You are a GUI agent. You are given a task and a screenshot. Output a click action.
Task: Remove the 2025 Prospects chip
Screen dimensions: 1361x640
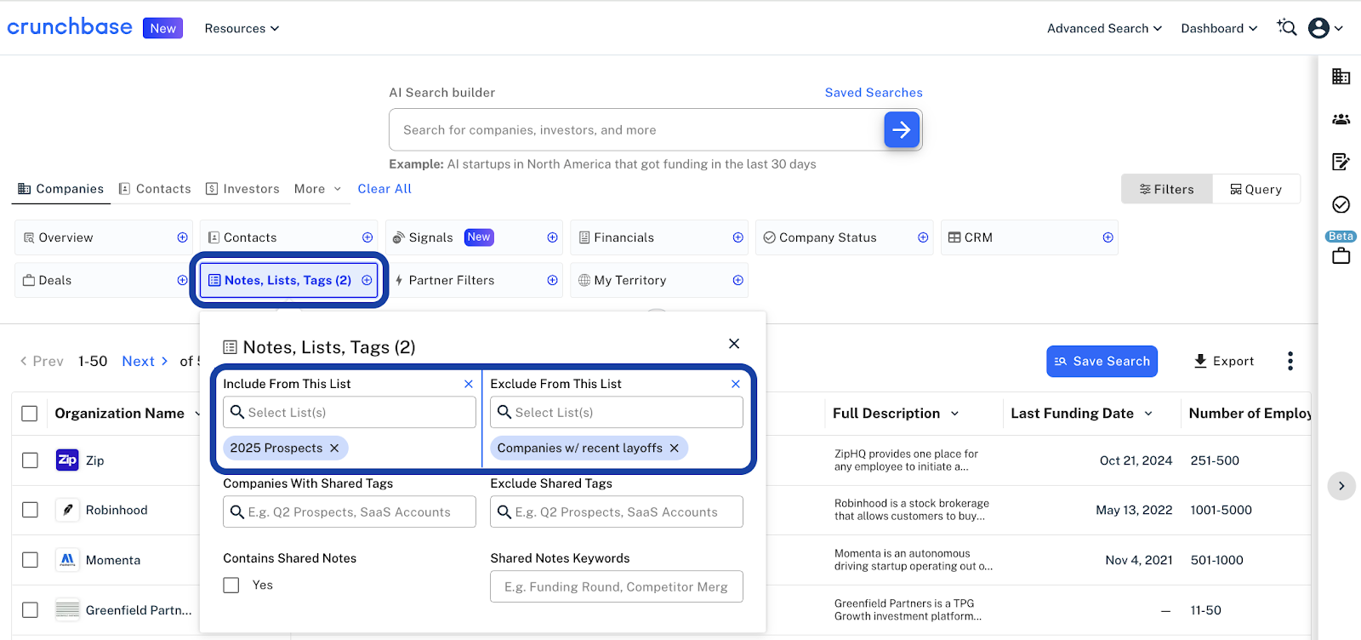(x=334, y=448)
